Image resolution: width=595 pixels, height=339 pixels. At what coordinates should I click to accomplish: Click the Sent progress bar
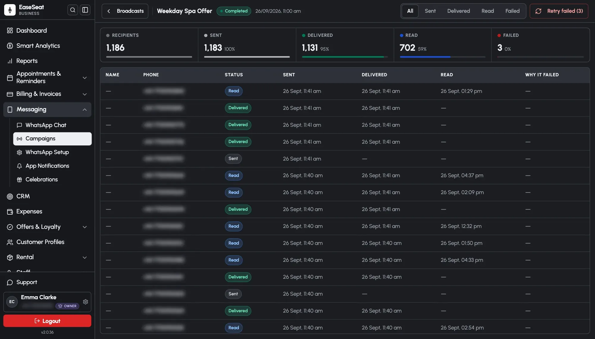click(247, 57)
